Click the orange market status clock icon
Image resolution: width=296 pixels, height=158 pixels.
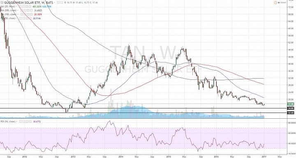[275, 2]
